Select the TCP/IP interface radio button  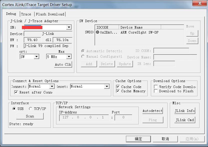tap(30, 109)
